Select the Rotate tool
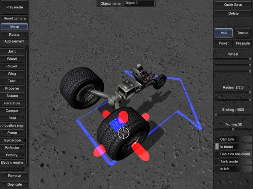The width and height of the screenshot is (253, 189). (x=14, y=35)
